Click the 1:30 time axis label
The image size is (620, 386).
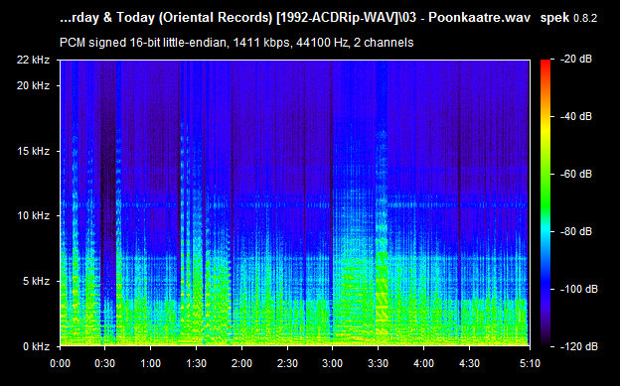pyautogui.click(x=197, y=363)
